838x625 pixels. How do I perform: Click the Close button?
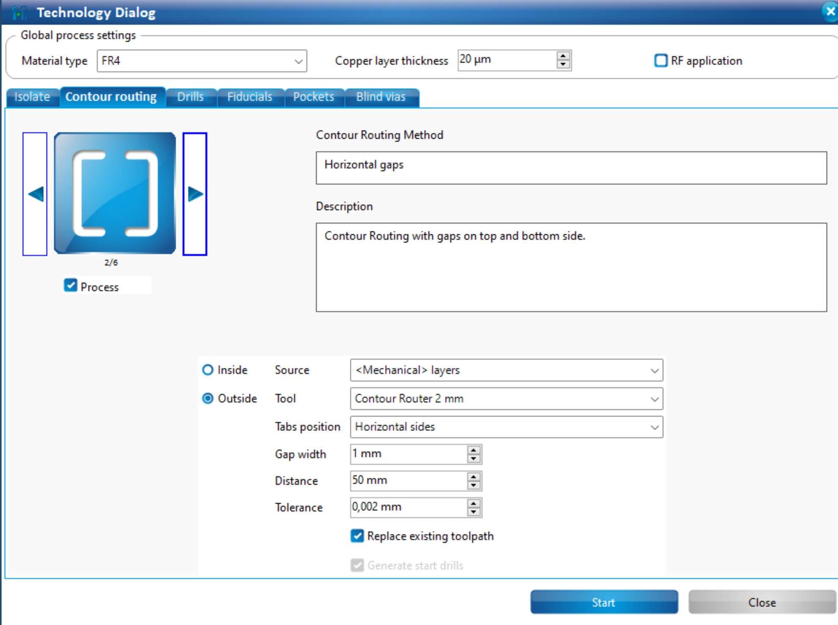point(762,602)
